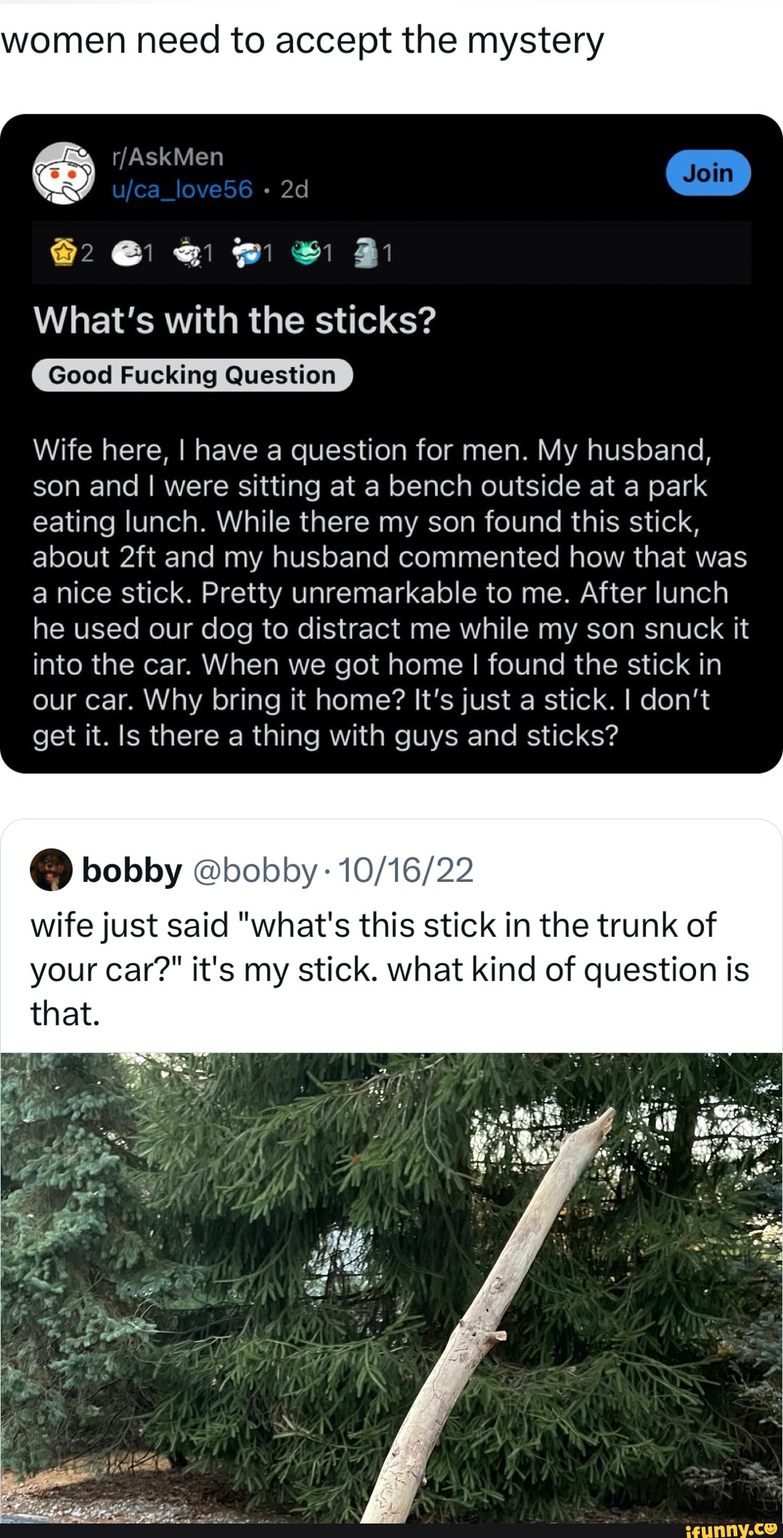Image resolution: width=783 pixels, height=1538 pixels.
Task: Tap the Reddit post body text
Action: coord(390,592)
